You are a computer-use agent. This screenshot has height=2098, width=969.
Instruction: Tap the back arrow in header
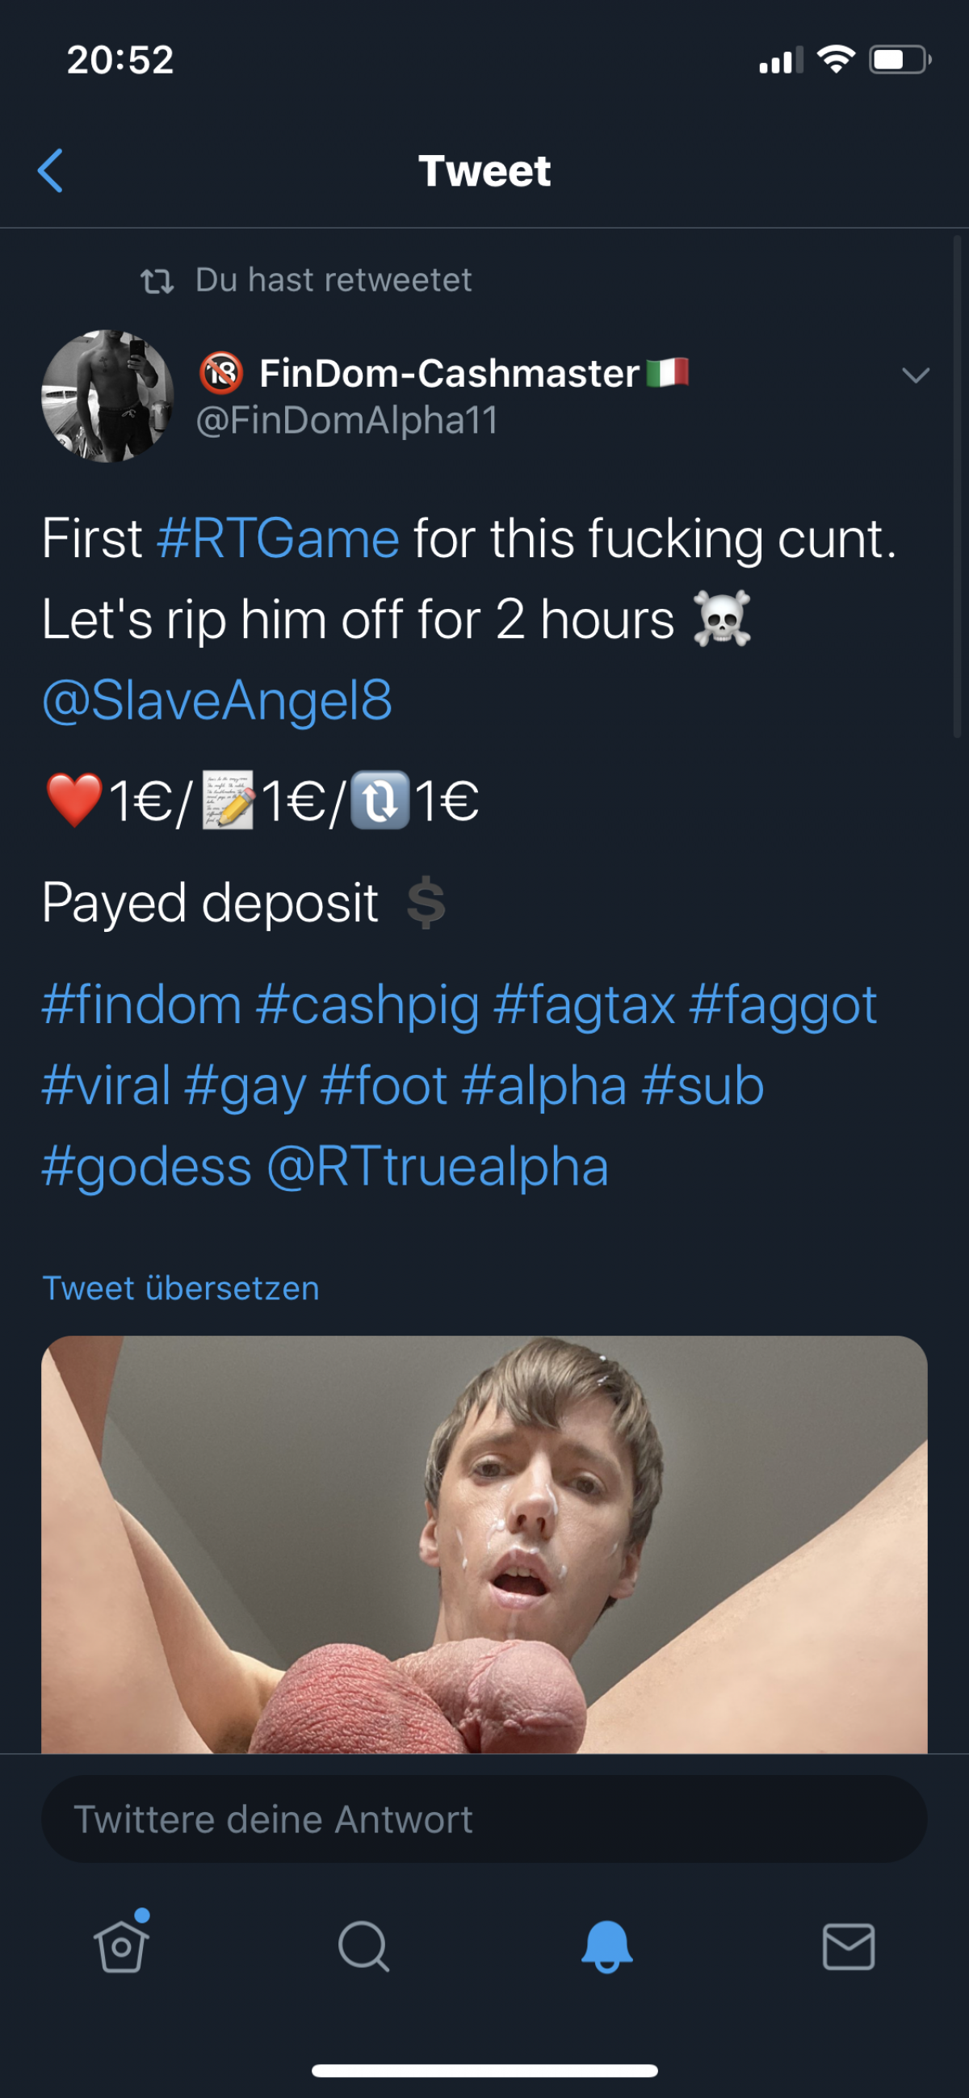click(51, 171)
